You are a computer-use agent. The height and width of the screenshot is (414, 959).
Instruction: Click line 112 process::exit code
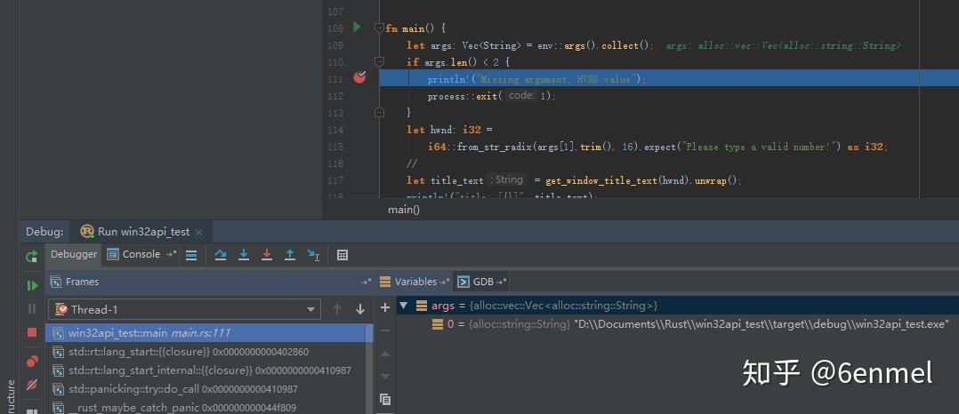click(492, 96)
